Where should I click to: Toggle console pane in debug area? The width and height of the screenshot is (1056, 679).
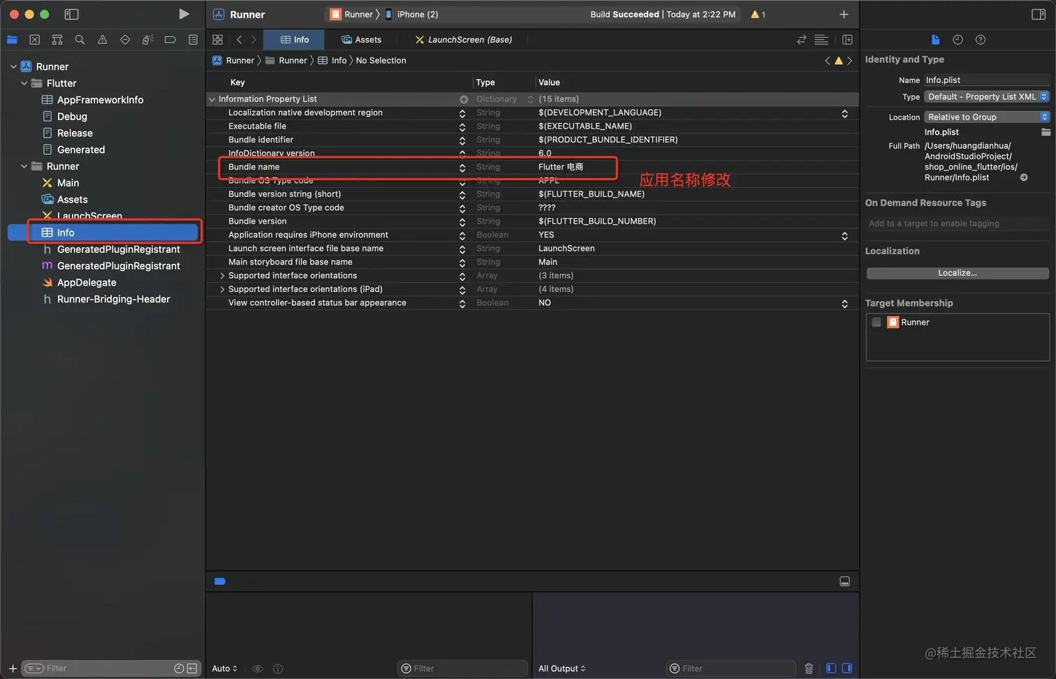click(x=847, y=669)
